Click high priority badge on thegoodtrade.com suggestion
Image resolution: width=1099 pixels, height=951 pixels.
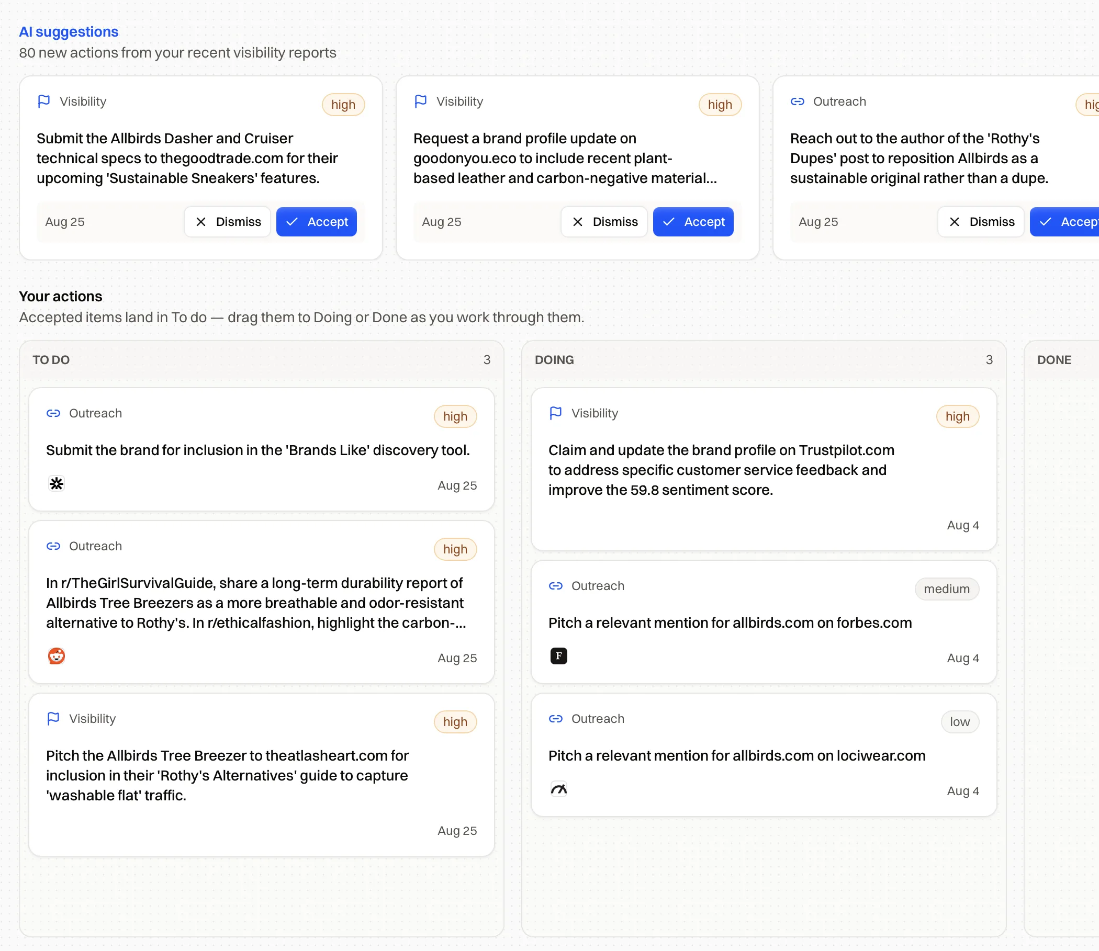[343, 105]
